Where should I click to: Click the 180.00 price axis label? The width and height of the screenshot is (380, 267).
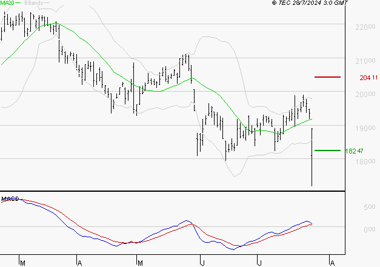(365, 161)
